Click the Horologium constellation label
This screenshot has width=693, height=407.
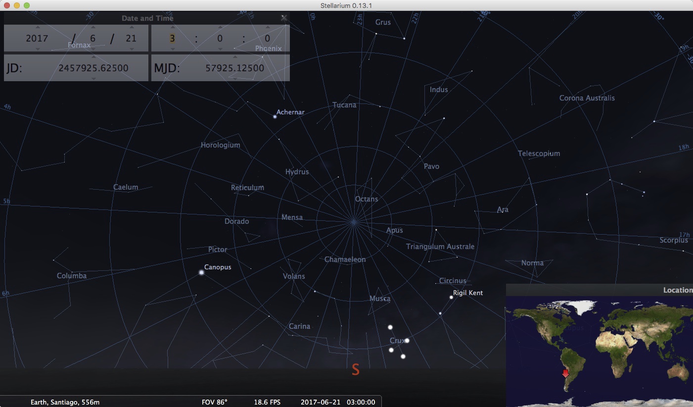[220, 145]
